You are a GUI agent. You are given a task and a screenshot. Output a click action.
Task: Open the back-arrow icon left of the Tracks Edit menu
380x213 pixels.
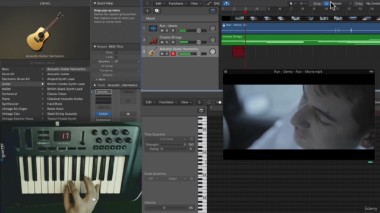coord(147,4)
